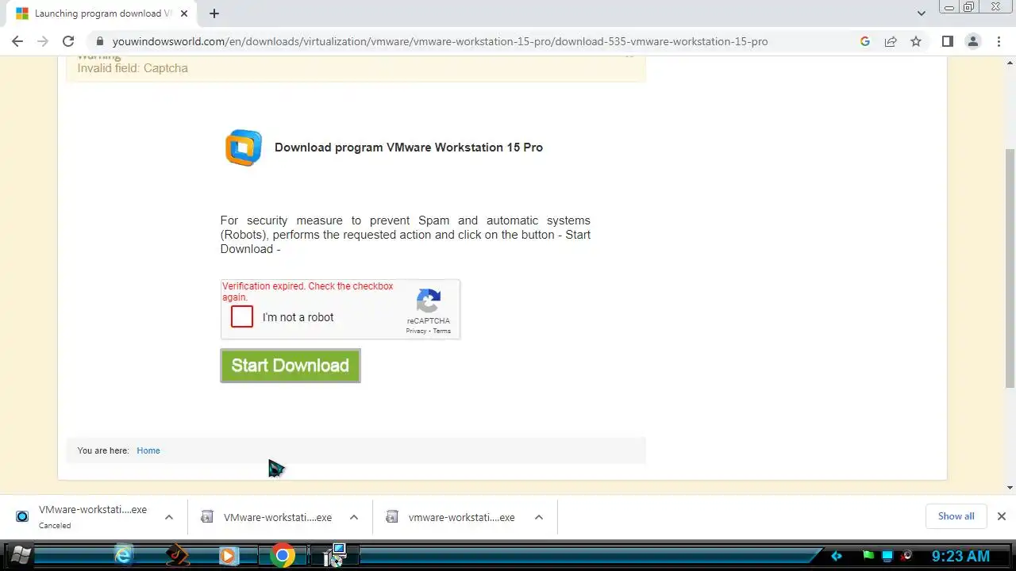This screenshot has width=1016, height=571.
Task: Go back to previous page
Action: click(17, 41)
